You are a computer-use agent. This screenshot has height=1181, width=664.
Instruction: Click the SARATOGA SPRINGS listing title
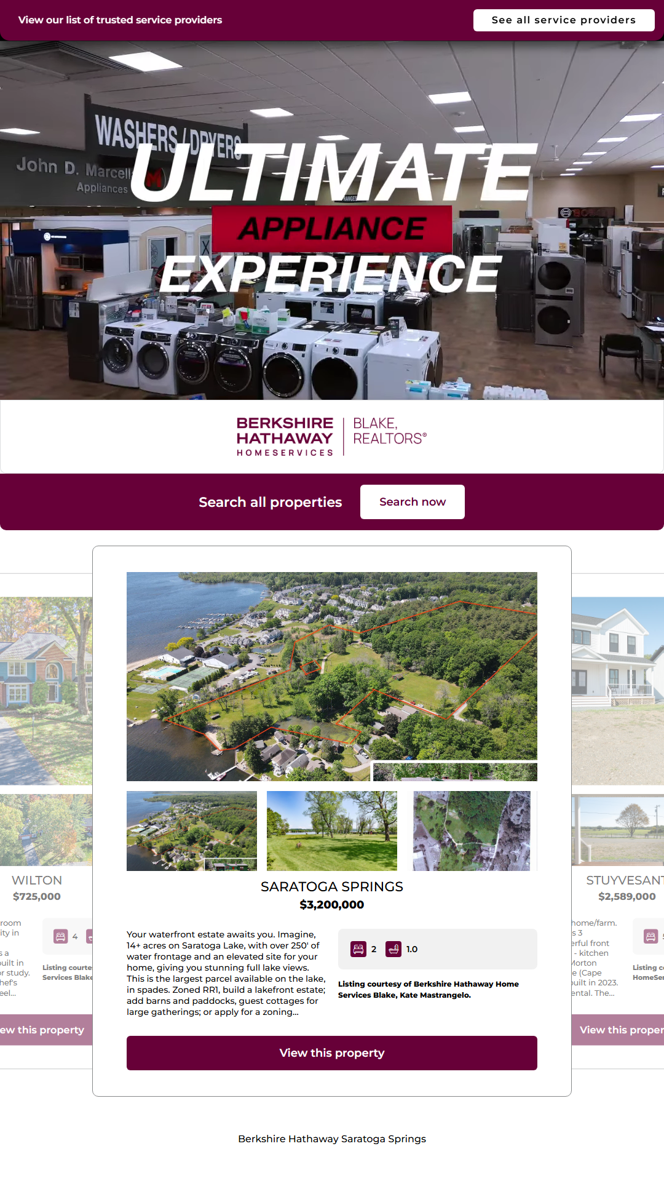332,886
